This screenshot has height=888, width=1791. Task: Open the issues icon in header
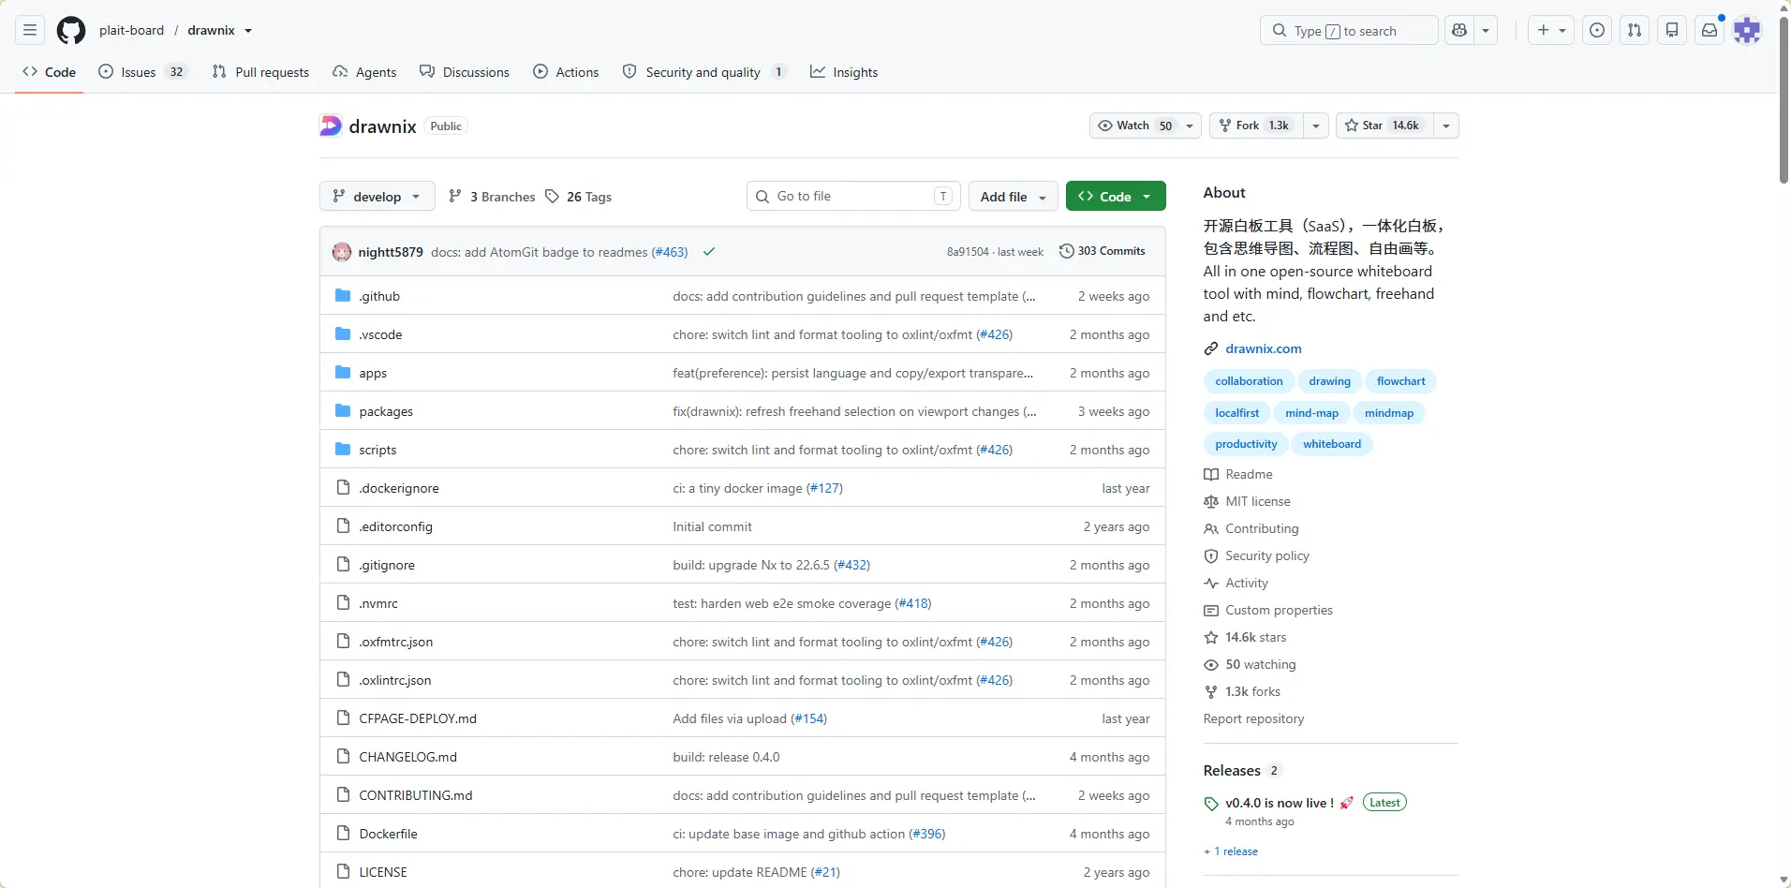click(x=1597, y=31)
